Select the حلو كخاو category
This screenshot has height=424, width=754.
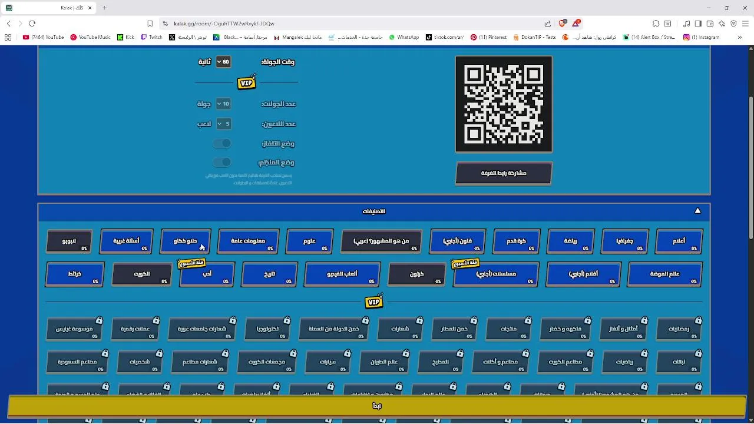185,241
